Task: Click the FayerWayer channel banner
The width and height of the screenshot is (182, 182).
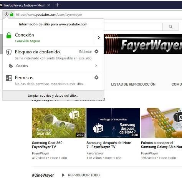Action: click(143, 44)
